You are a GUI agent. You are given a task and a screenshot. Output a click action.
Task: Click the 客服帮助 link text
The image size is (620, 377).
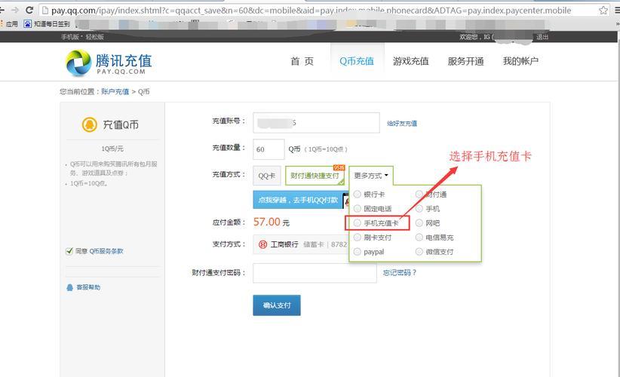click(x=88, y=287)
